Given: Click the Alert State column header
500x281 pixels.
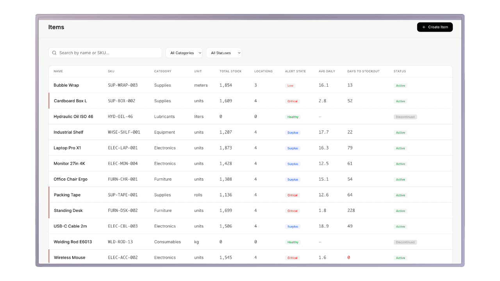Looking at the screenshot, I should pos(295,71).
